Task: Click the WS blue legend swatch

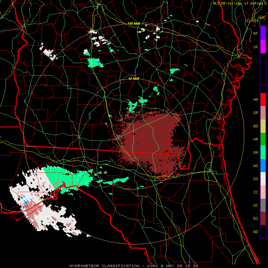Action: tap(263, 166)
